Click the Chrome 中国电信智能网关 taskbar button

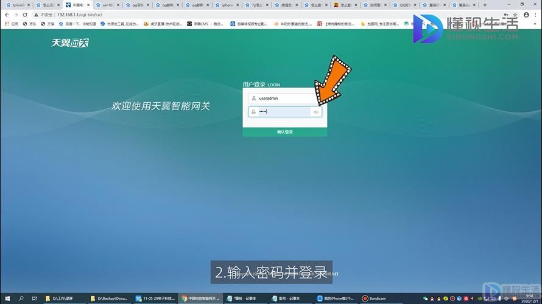[x=200, y=299]
